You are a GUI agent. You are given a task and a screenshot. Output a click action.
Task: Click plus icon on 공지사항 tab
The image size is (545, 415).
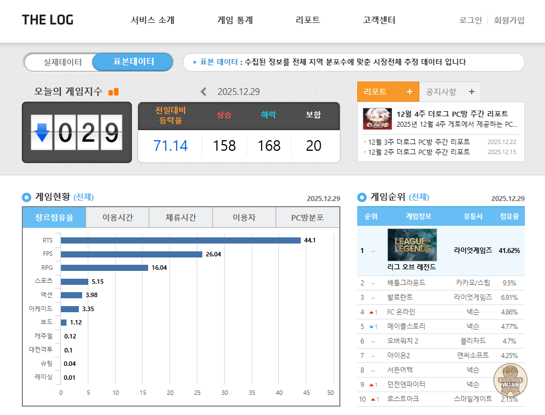(471, 92)
